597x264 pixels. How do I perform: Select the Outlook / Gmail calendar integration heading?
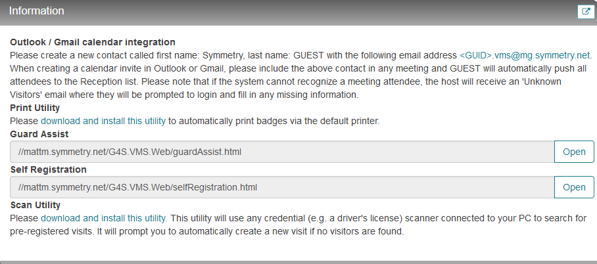click(x=93, y=42)
